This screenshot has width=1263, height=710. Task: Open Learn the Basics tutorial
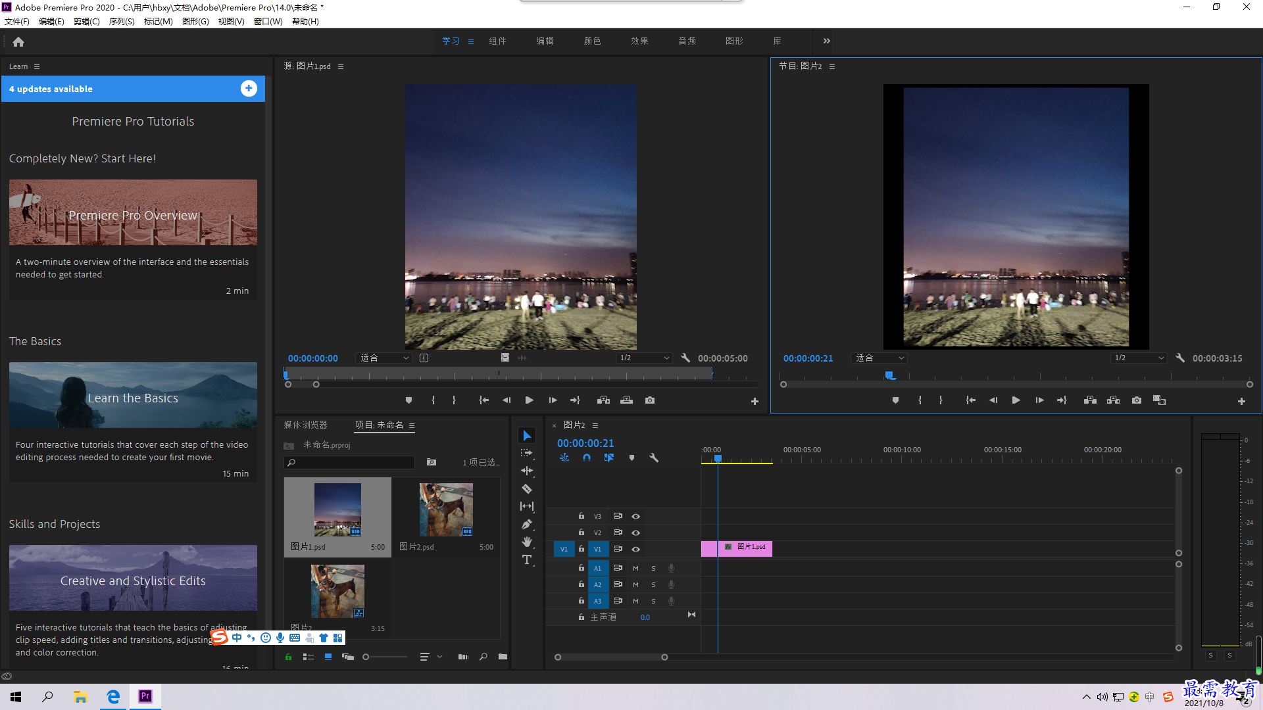tap(133, 422)
